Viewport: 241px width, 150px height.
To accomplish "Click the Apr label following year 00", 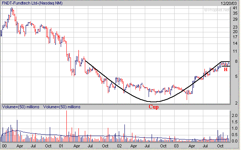I will point(20,146).
